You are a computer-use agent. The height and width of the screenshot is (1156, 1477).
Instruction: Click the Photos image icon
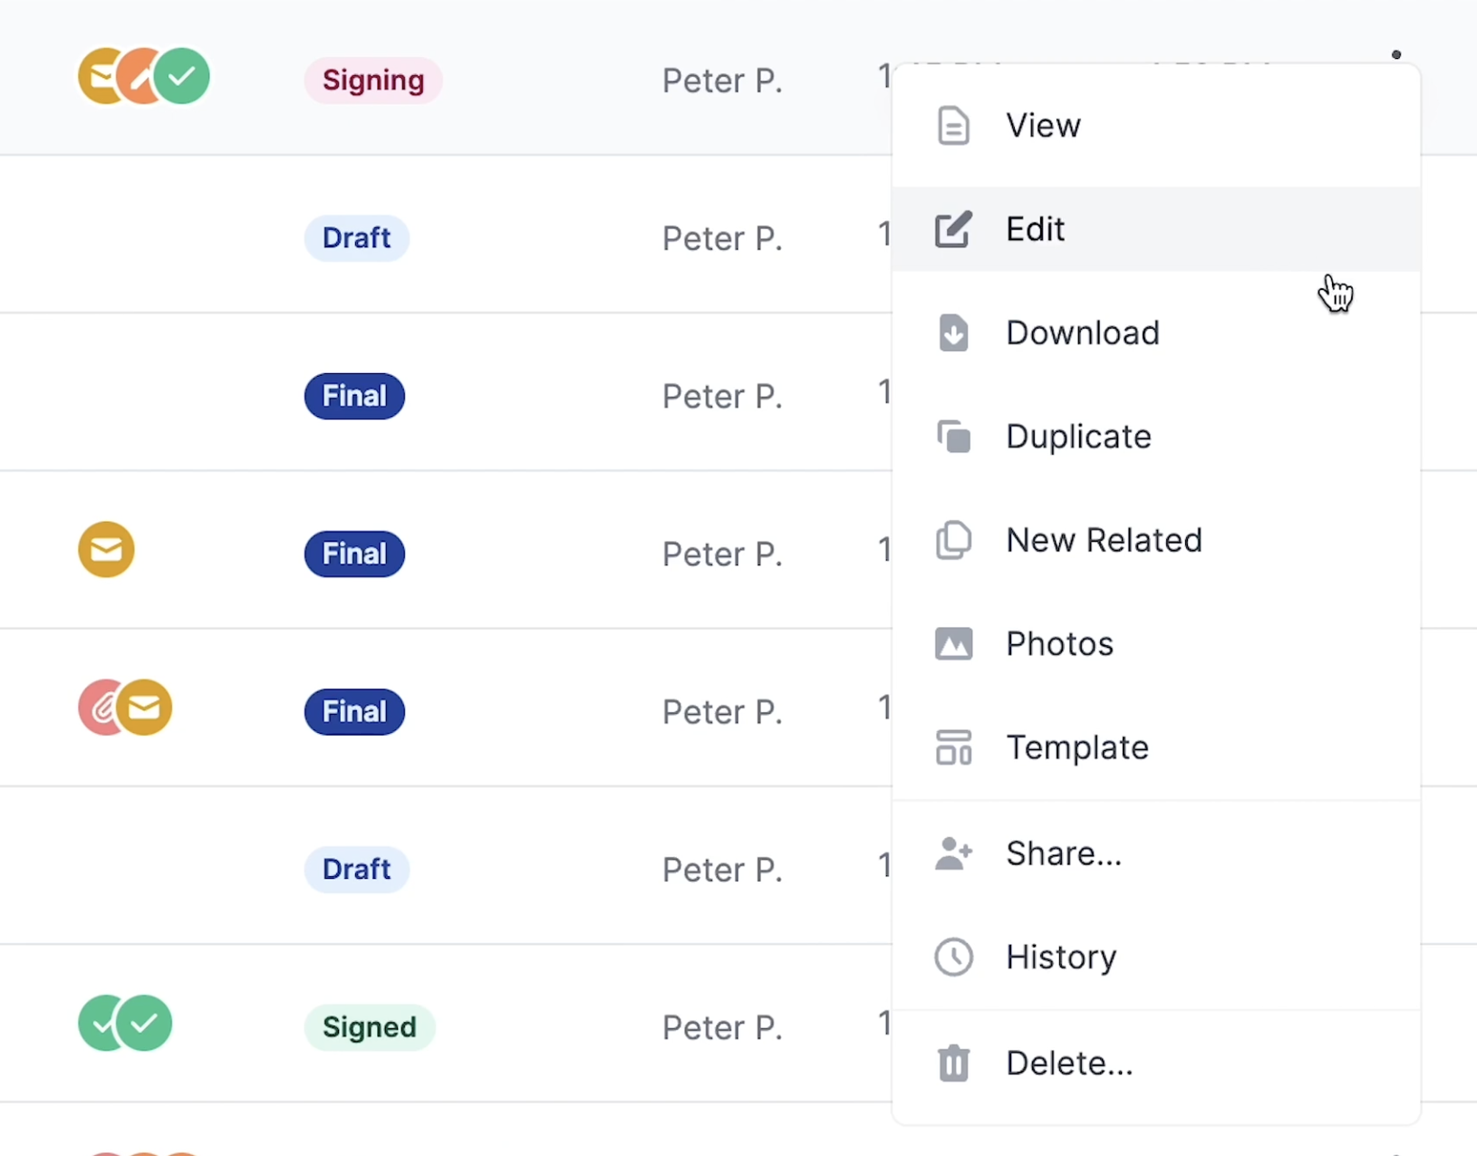(x=953, y=643)
